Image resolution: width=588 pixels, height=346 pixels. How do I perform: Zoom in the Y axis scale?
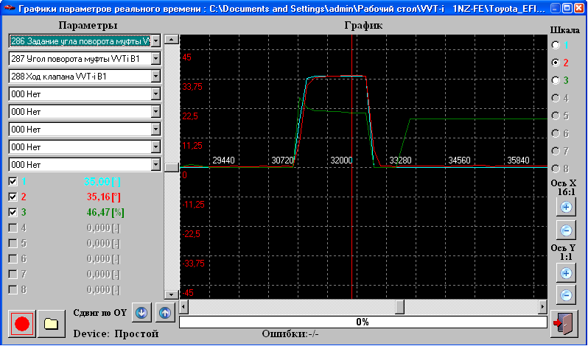(x=566, y=273)
